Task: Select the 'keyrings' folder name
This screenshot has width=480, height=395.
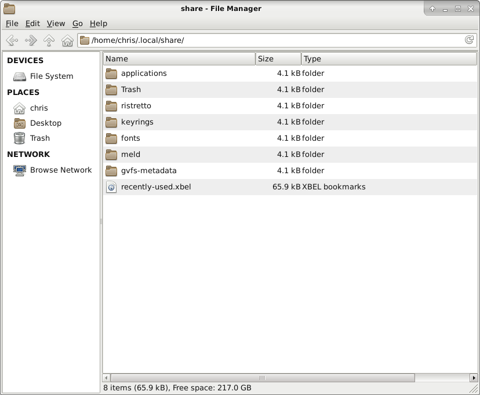Action: [x=137, y=122]
